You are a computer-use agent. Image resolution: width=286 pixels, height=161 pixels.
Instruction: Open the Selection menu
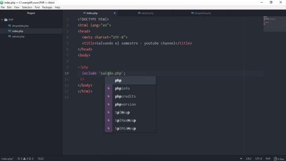[27, 7]
